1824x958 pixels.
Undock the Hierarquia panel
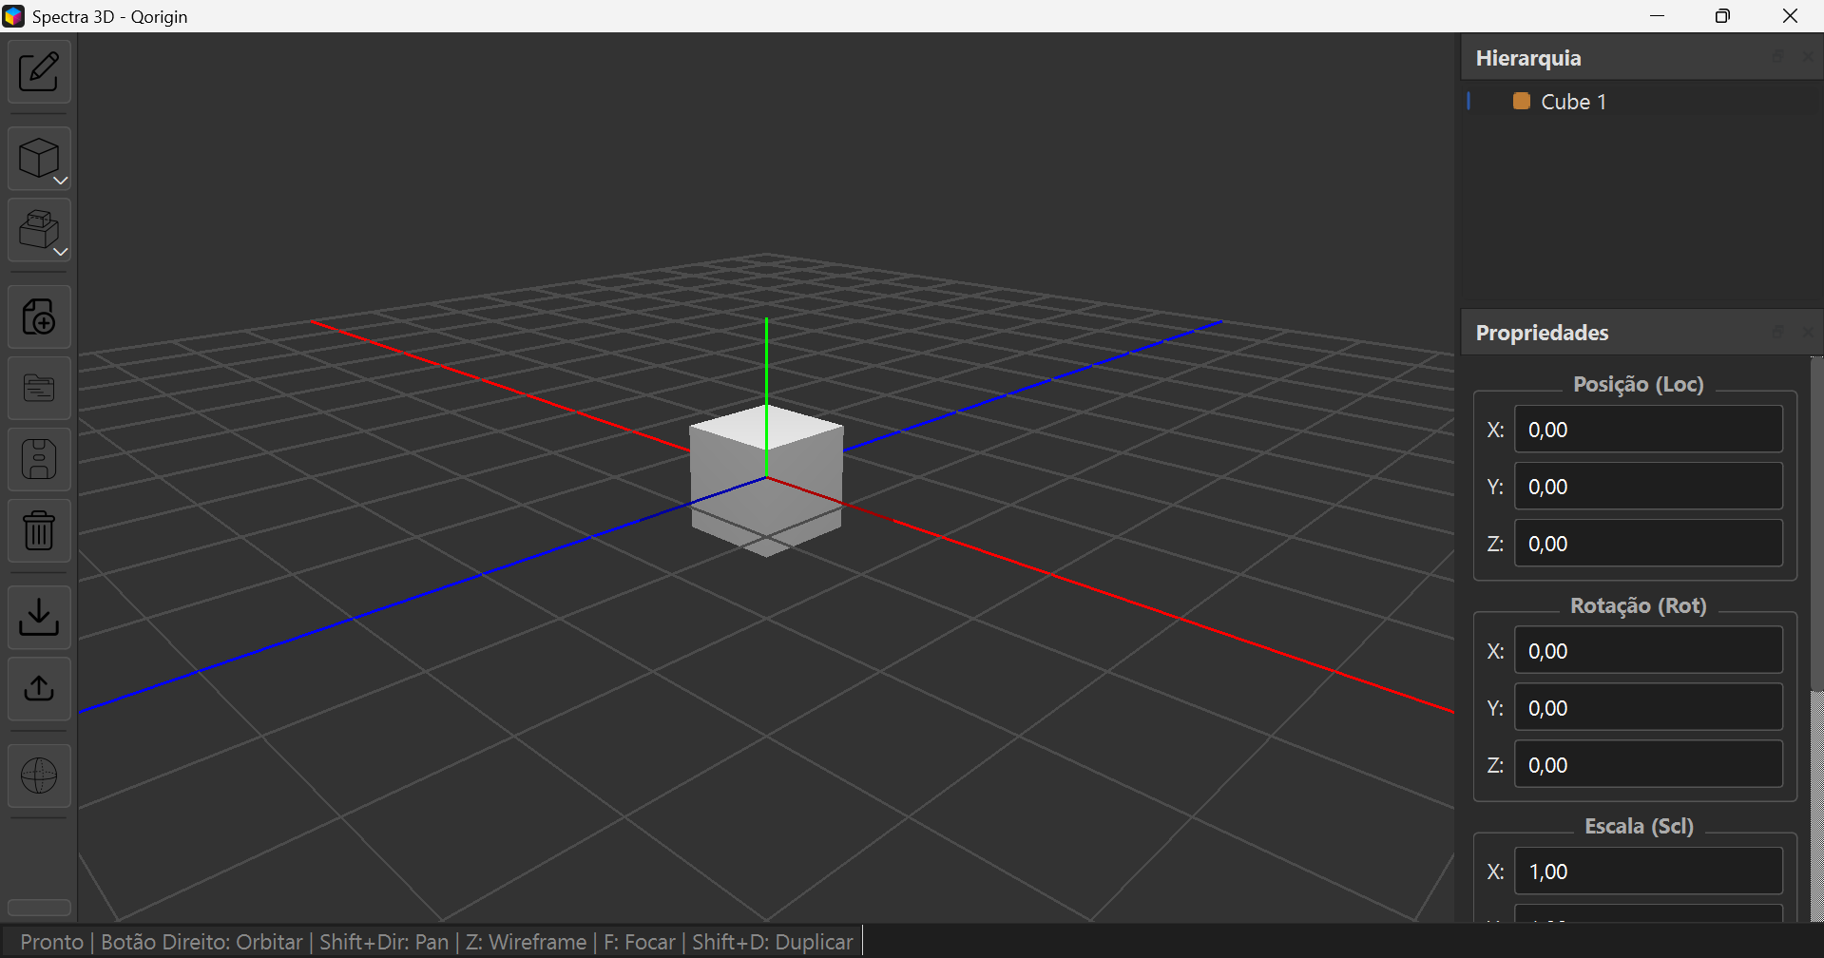[1778, 56]
